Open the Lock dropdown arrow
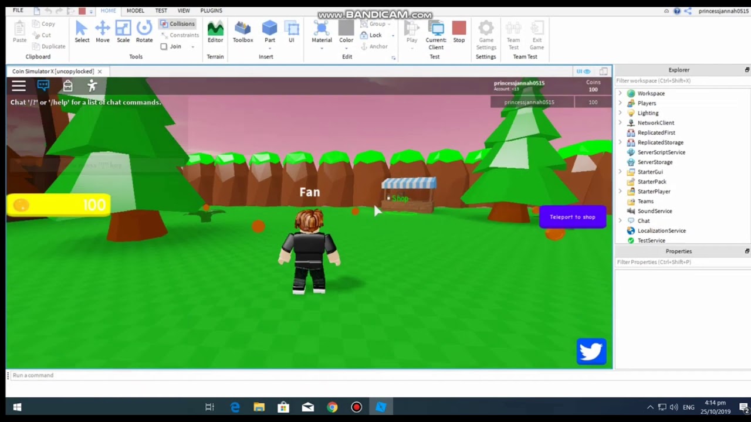 click(x=393, y=35)
